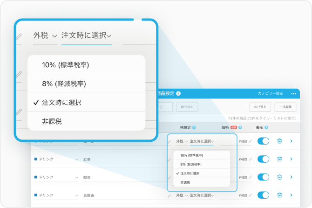The width and height of the screenshot is (312, 208).
Task: Click the help icon beside 商品設定 title
Action: click(178, 94)
